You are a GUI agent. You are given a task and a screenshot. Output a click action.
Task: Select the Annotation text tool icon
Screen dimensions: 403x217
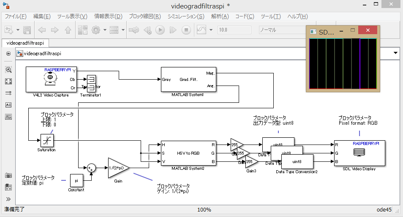(8, 105)
